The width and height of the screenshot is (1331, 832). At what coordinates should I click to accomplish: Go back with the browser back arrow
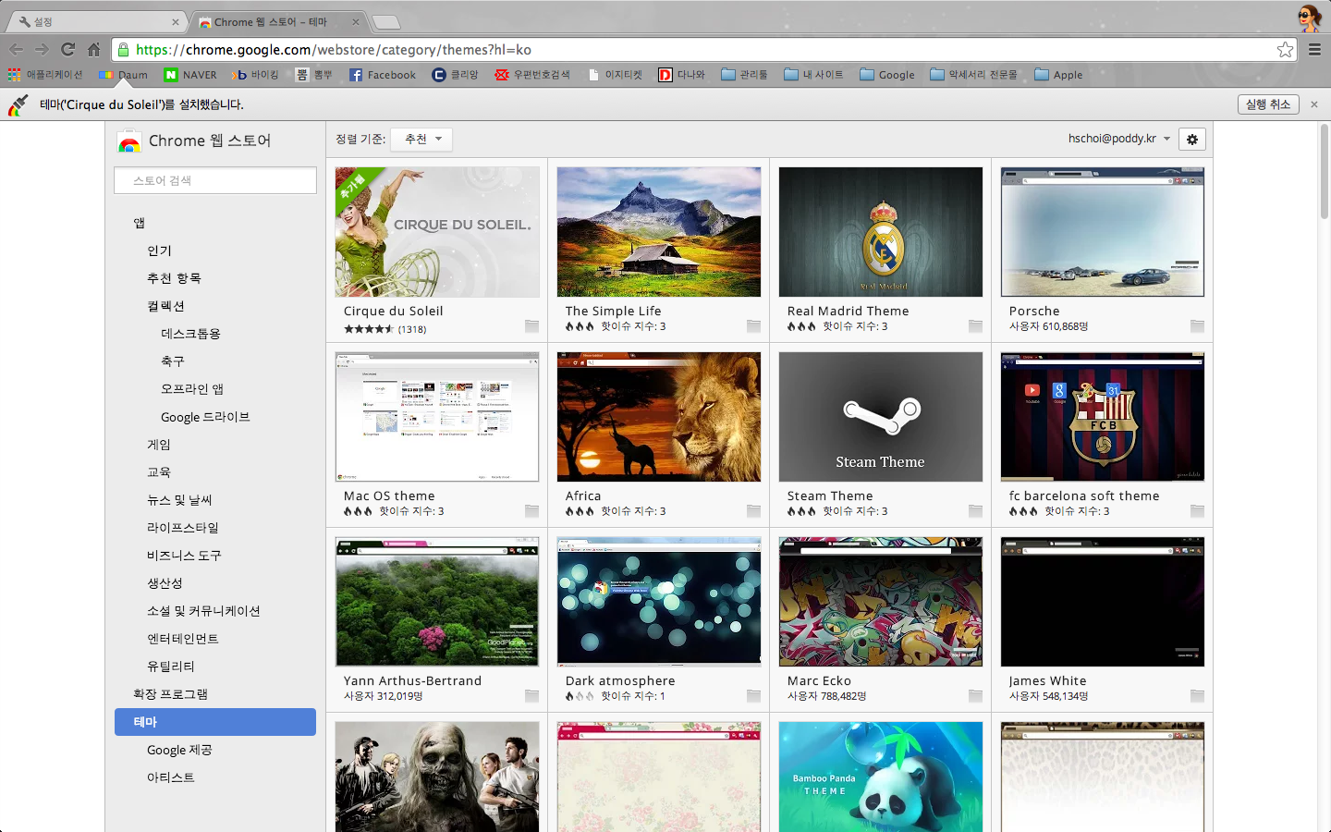pyautogui.click(x=17, y=50)
